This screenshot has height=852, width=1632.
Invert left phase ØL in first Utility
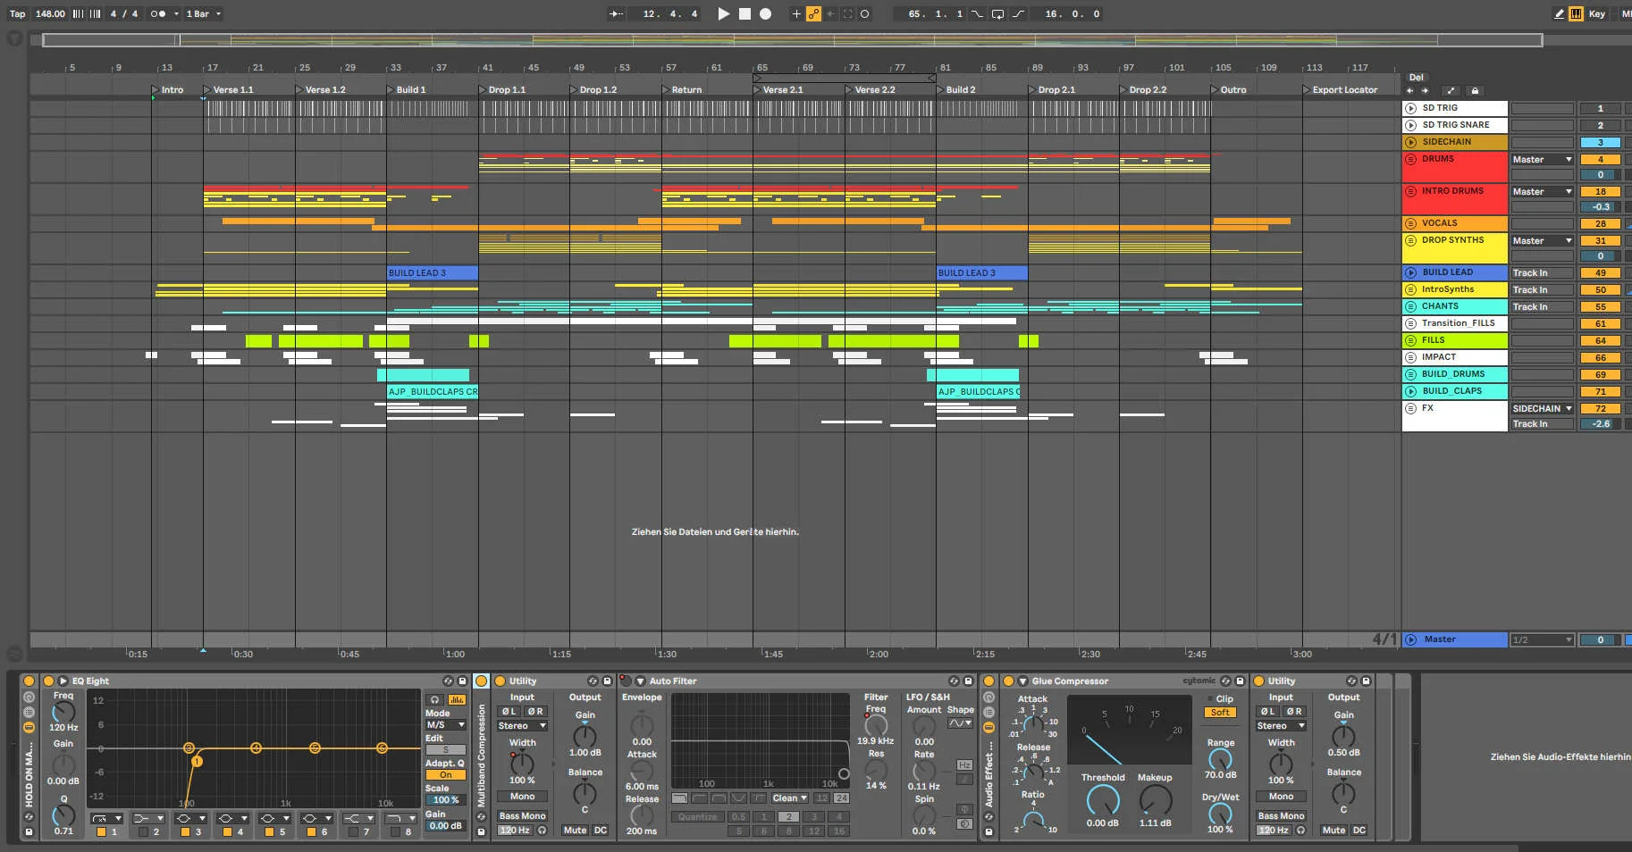click(509, 712)
